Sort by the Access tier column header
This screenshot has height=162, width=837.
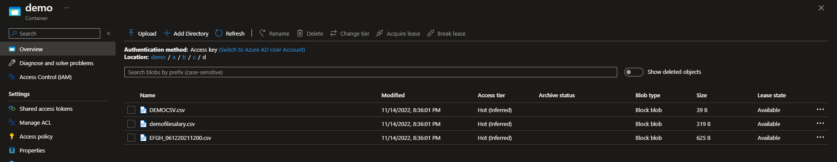(x=491, y=95)
